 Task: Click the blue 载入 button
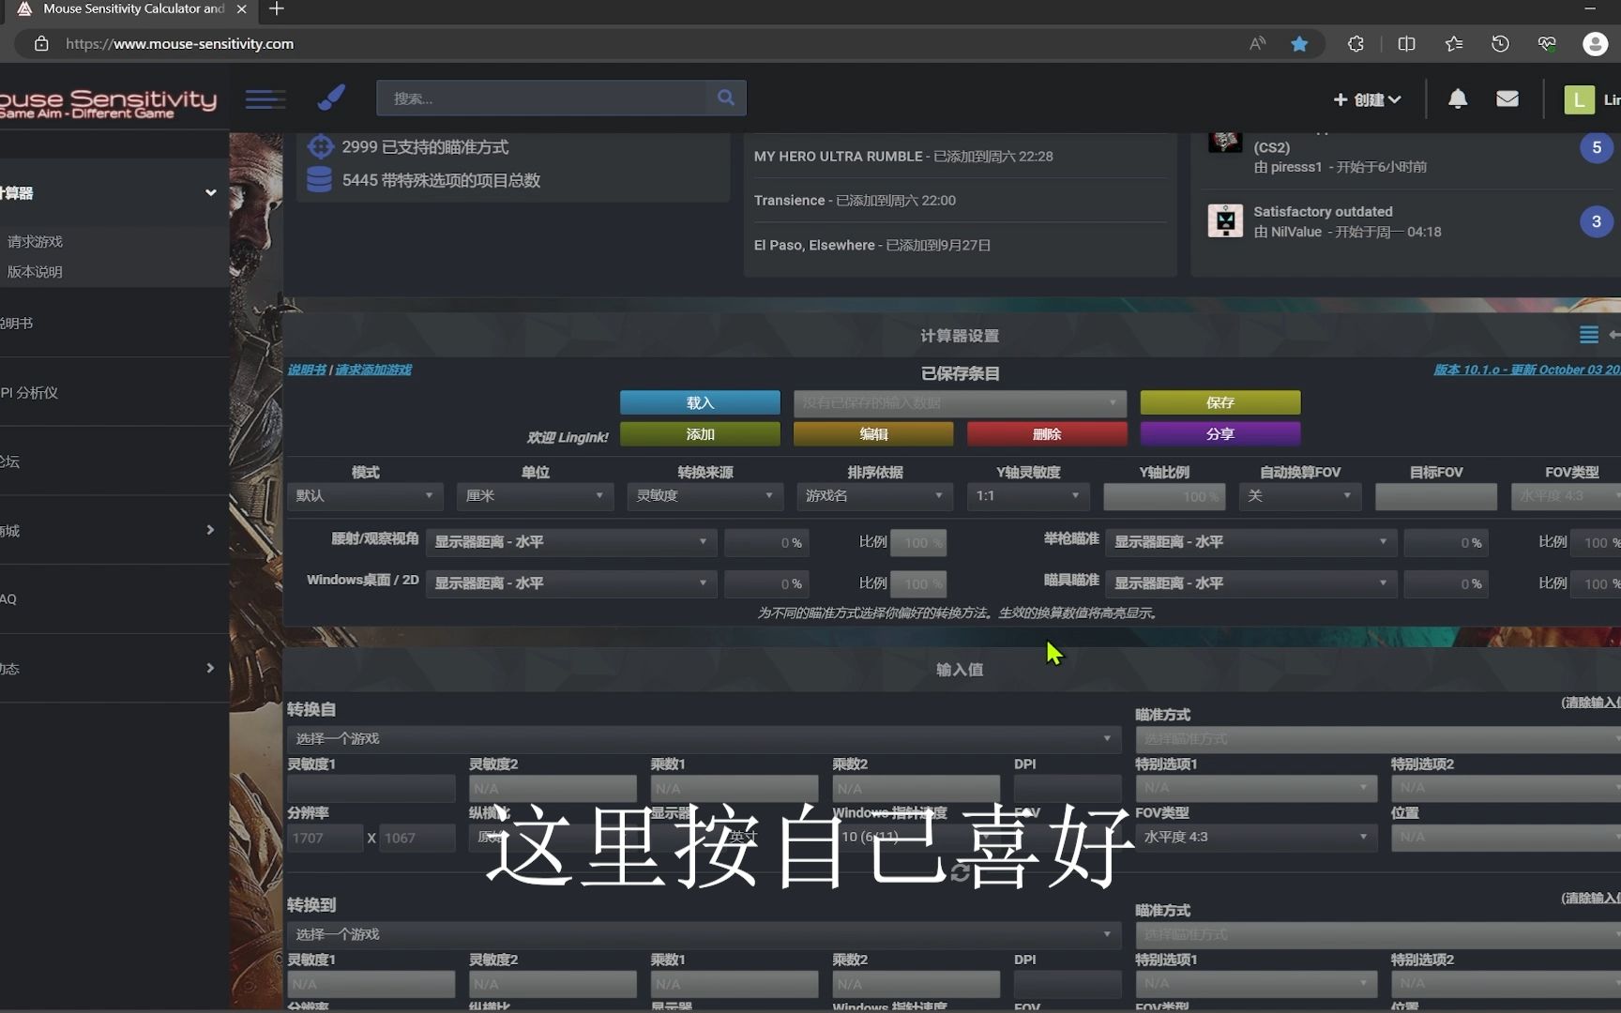pyautogui.click(x=699, y=401)
